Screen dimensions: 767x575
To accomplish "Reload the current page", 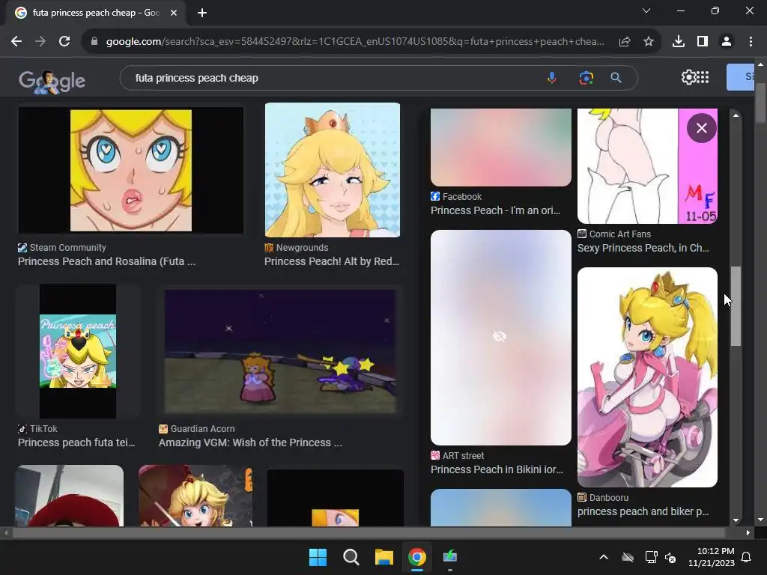I will pyautogui.click(x=64, y=42).
